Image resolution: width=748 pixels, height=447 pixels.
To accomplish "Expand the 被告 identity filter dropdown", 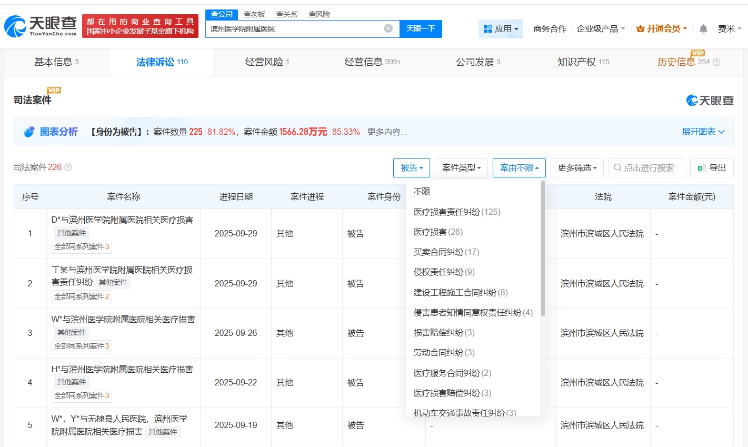I will coord(412,168).
